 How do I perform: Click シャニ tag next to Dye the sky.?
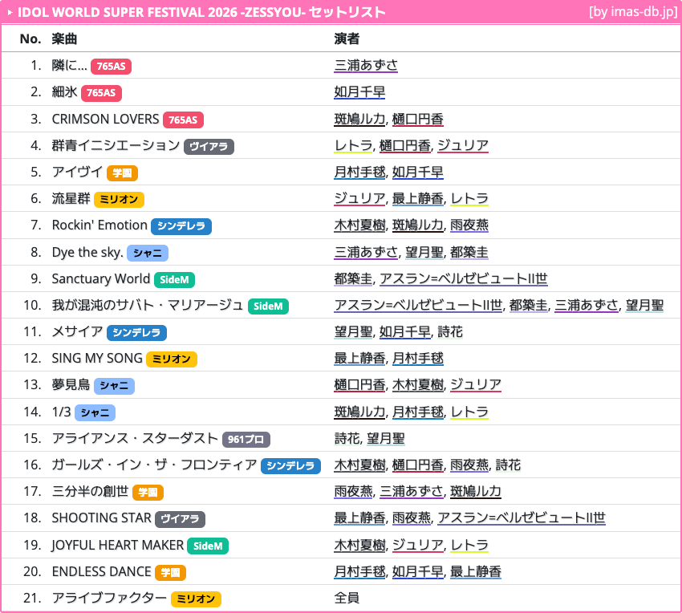[148, 253]
